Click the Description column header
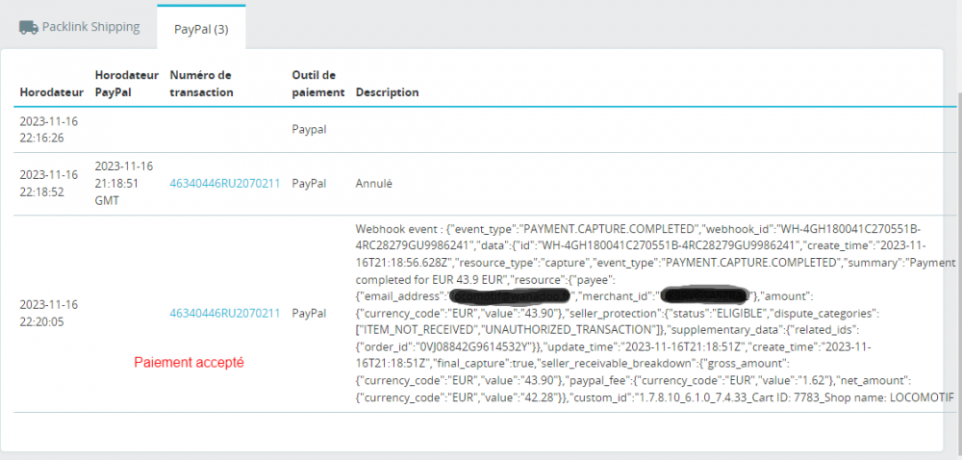The image size is (962, 460). (x=387, y=92)
